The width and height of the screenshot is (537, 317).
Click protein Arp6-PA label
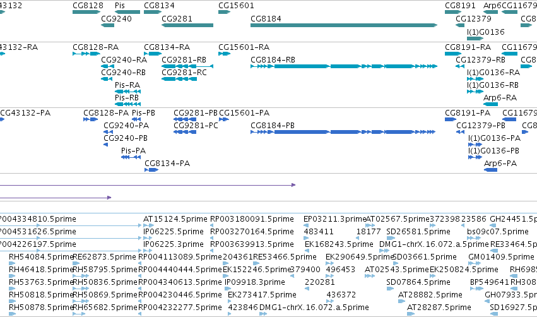[x=500, y=164]
